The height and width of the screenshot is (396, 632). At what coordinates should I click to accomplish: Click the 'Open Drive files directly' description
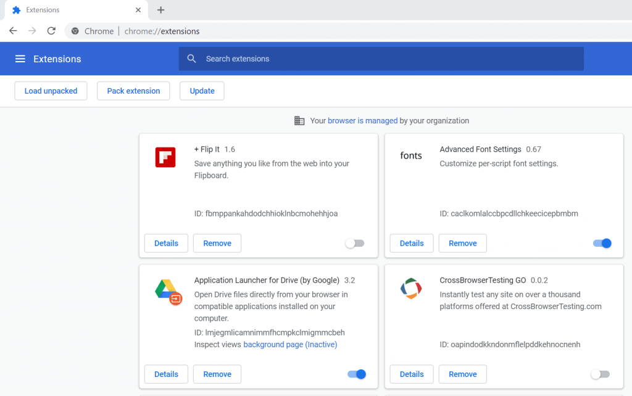pos(271,306)
